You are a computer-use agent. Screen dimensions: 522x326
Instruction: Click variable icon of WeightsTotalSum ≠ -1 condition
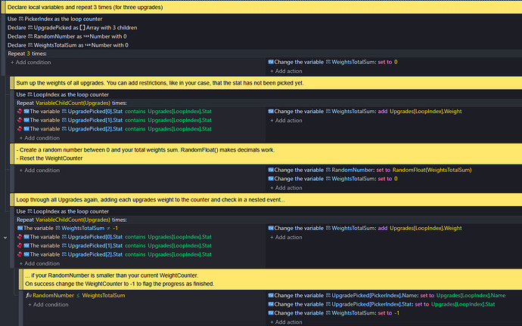20,228
